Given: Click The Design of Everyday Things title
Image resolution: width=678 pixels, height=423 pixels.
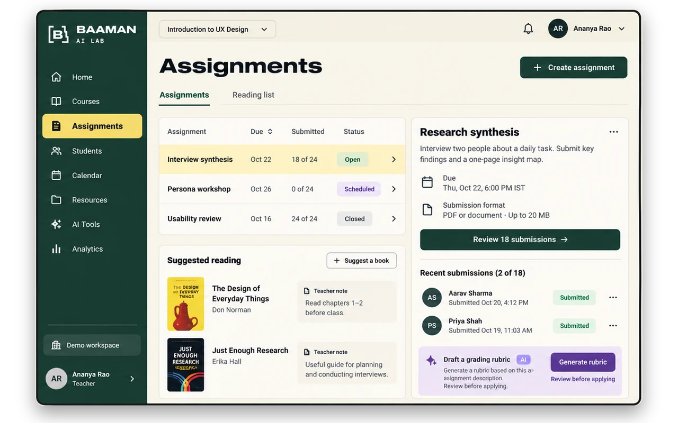Looking at the screenshot, I should point(240,293).
